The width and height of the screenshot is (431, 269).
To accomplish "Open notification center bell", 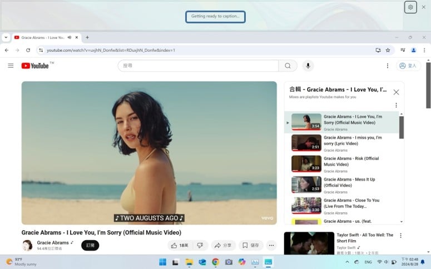I will coord(423,262).
